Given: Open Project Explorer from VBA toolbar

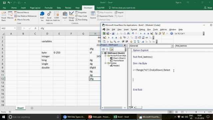Looking at the screenshot, I should coord(156,33).
